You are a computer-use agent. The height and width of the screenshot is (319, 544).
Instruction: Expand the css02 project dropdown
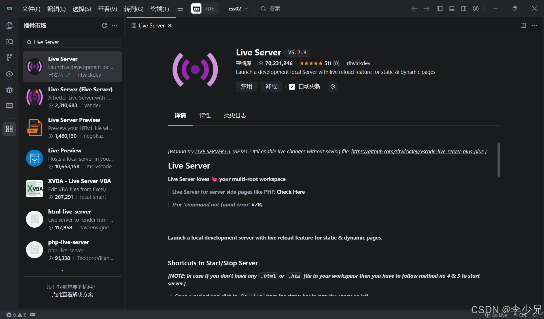pos(238,8)
